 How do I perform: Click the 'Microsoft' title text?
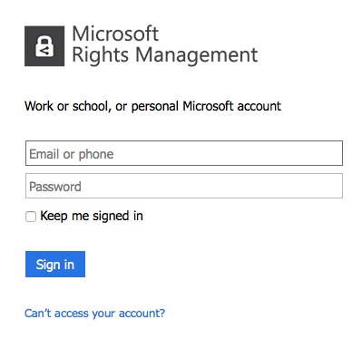click(115, 34)
